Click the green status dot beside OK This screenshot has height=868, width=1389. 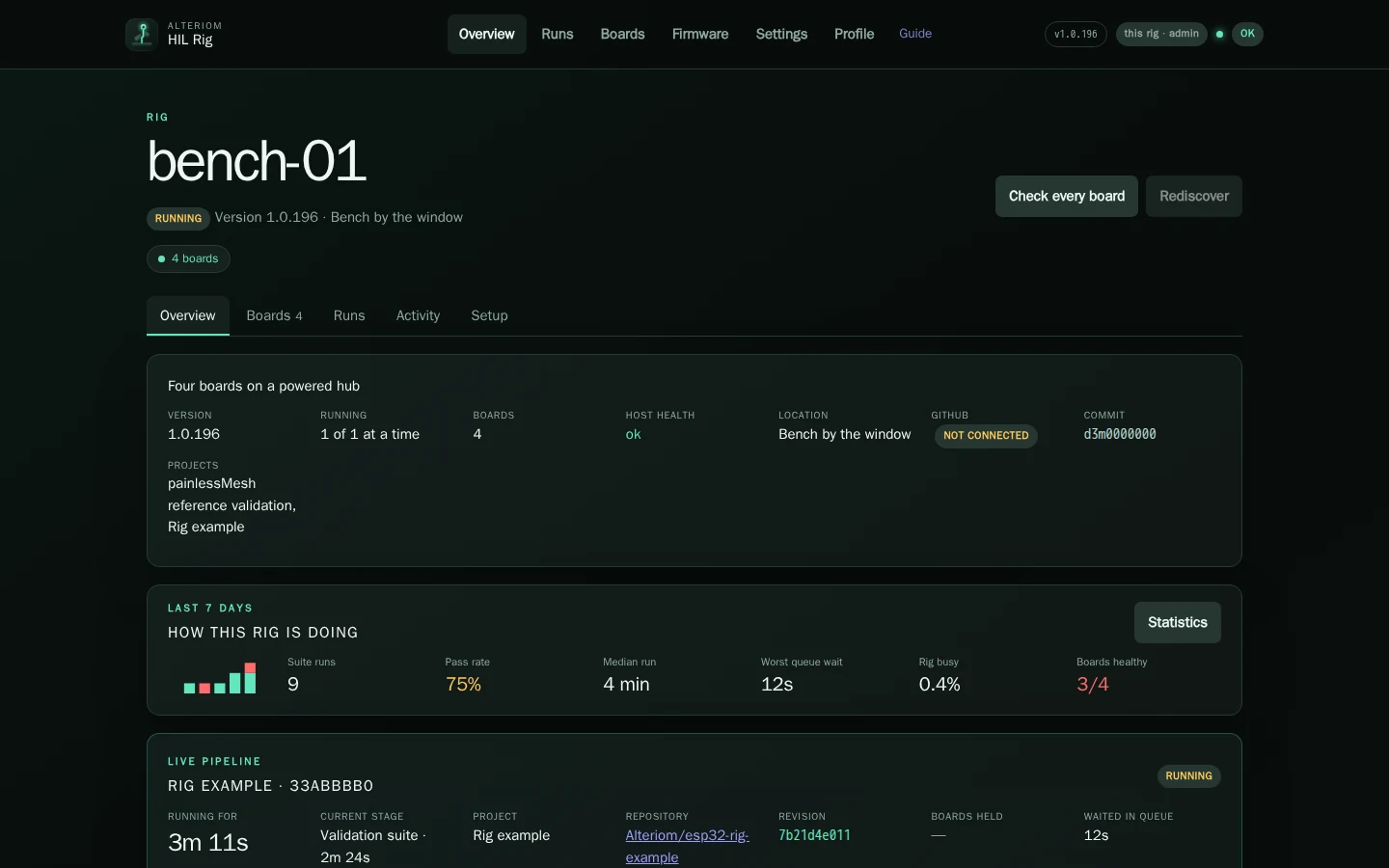[1220, 34]
